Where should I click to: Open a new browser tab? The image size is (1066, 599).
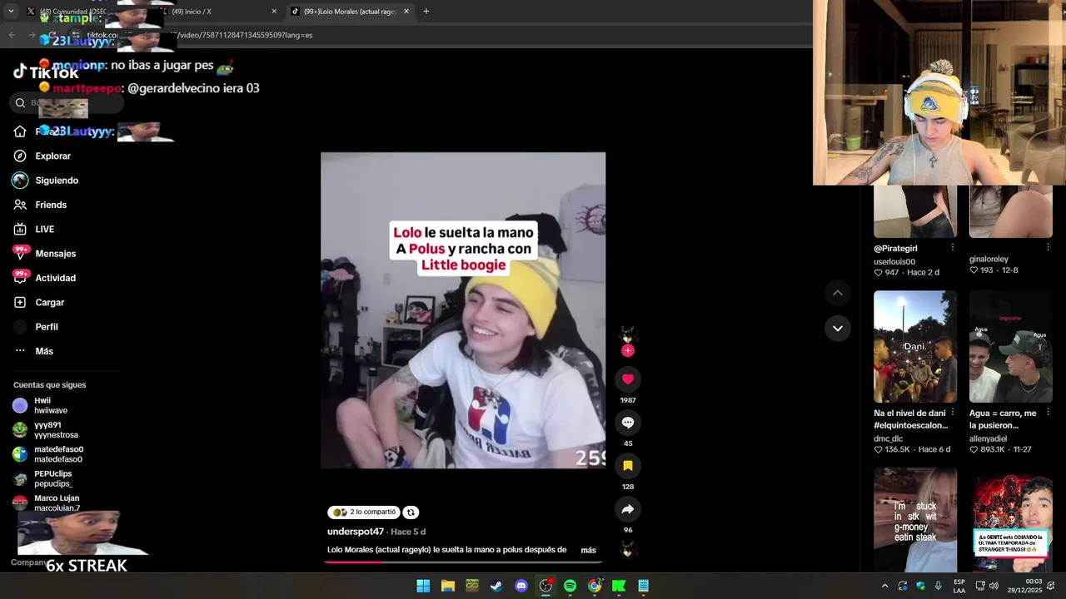click(x=426, y=12)
